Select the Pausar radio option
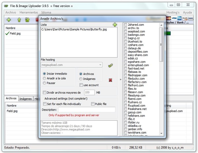Screen dimensions: 198x153 (44, 83)
